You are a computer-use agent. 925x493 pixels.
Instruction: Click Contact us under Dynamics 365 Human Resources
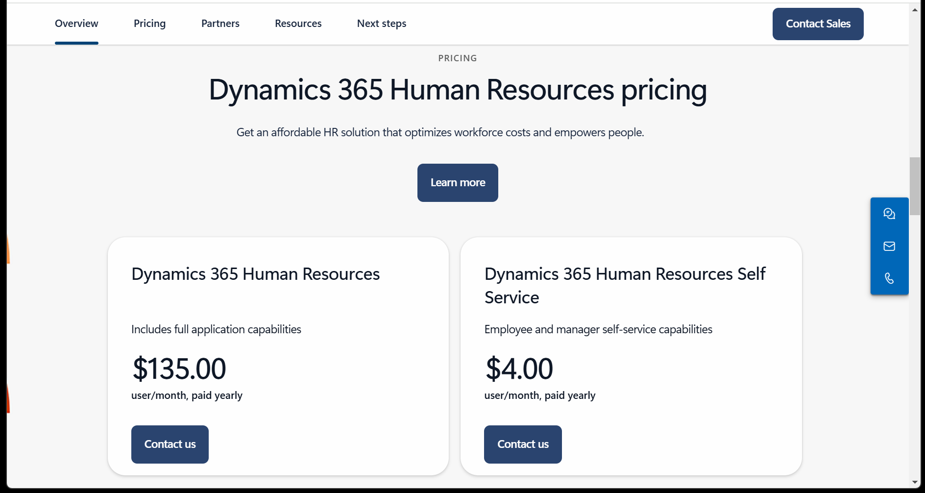(x=170, y=444)
